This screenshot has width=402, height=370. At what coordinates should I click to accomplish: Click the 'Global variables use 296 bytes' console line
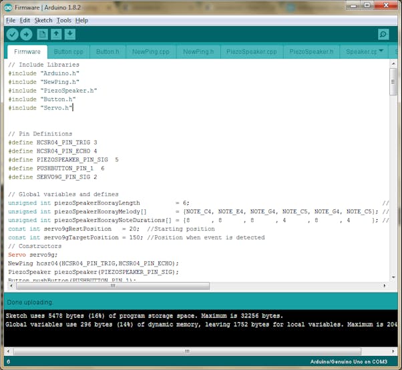(201, 325)
